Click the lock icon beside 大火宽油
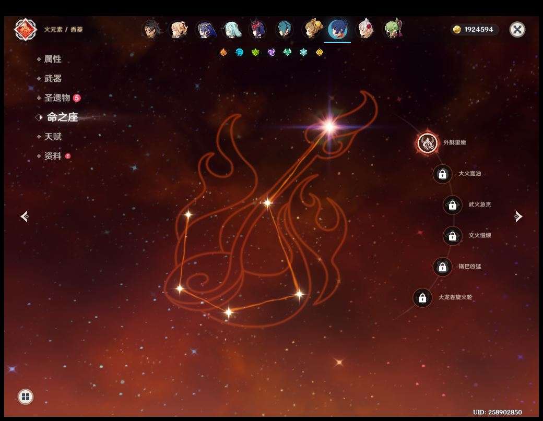 [443, 174]
